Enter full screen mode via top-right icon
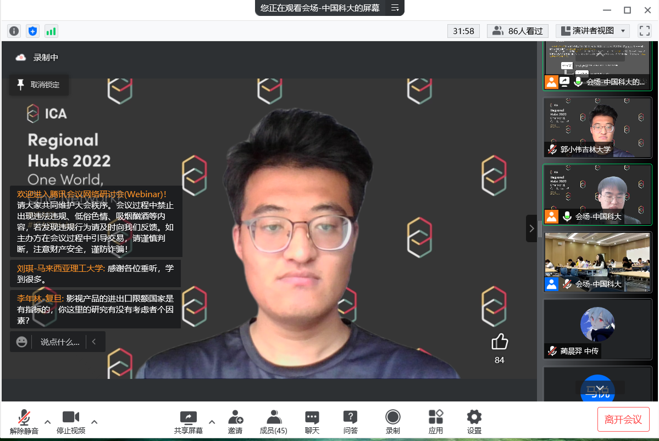The width and height of the screenshot is (659, 441). (x=644, y=31)
